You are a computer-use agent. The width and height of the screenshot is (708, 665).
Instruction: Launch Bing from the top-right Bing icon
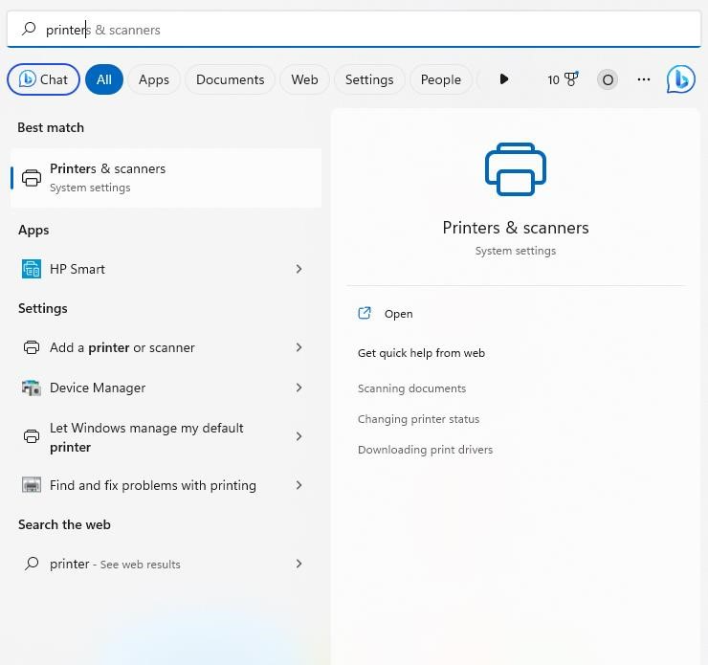pyautogui.click(x=681, y=79)
